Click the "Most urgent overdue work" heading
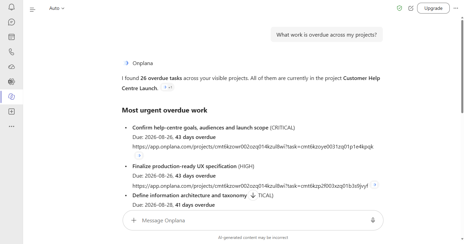 tap(164, 110)
